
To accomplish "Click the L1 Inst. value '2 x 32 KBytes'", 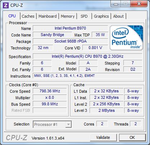I will coord(106,97).
